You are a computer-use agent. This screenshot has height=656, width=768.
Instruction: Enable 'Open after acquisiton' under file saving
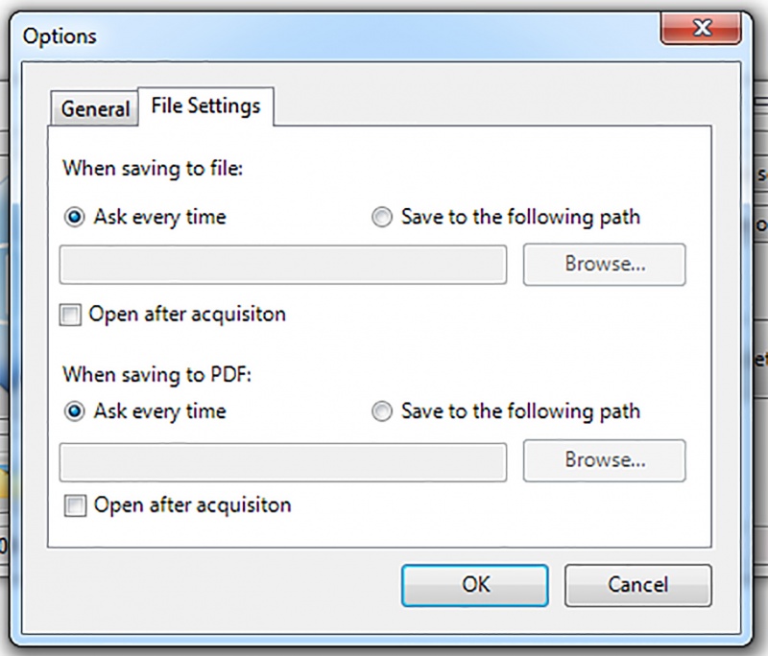pos(70,316)
